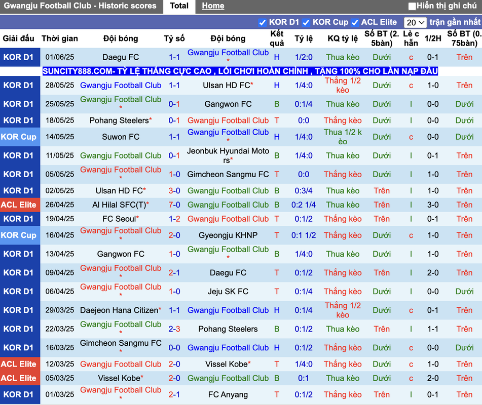The image size is (482, 405).
Task: Click Thắng kèo on 06/04/25 row
Action: pos(343,292)
